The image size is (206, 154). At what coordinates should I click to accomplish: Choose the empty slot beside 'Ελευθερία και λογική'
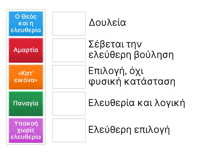(x=69, y=104)
